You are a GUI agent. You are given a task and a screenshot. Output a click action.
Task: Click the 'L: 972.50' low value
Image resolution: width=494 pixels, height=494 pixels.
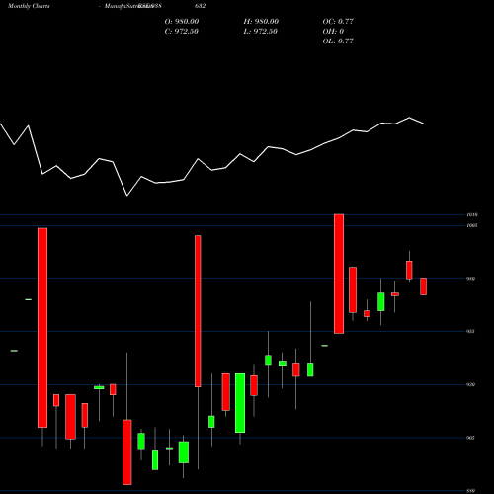[260, 32]
